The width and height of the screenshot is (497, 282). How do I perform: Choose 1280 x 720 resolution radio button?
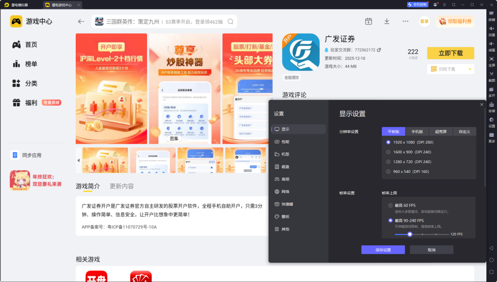[388, 162]
